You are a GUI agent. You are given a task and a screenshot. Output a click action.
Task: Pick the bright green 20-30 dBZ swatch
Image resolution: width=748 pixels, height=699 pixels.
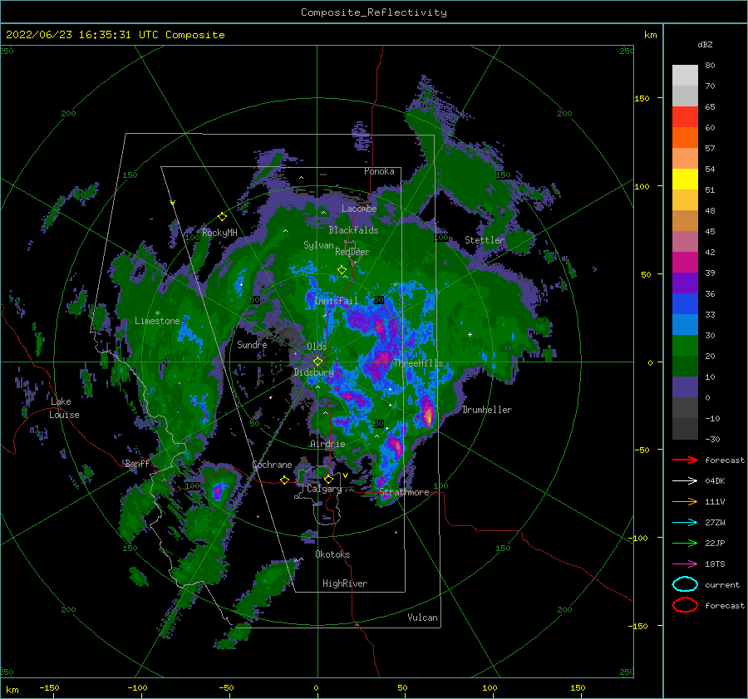point(685,345)
